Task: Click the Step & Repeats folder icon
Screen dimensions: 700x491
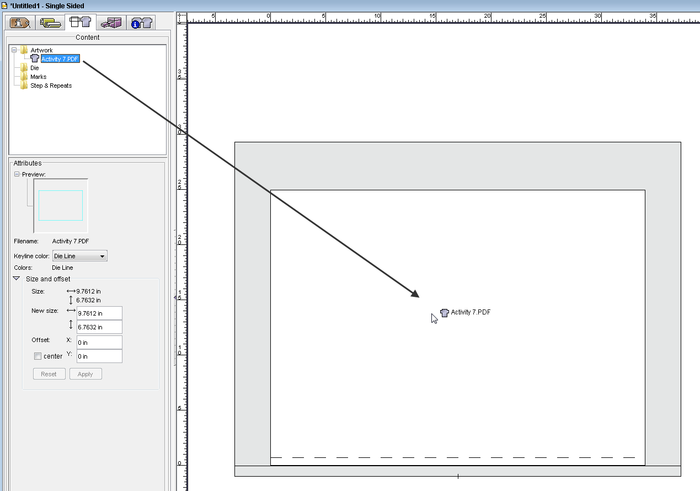Action: 24,86
